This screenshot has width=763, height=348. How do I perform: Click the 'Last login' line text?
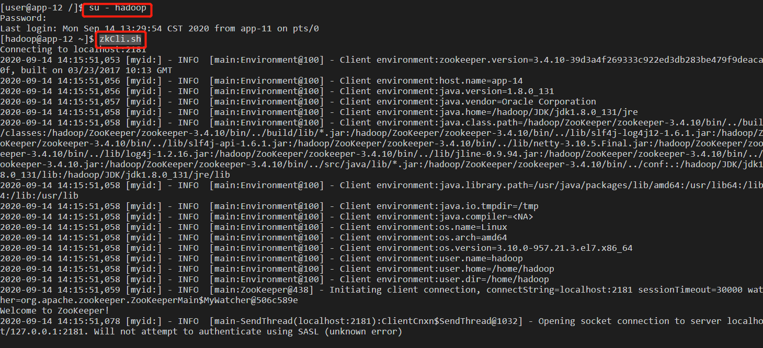160,28
